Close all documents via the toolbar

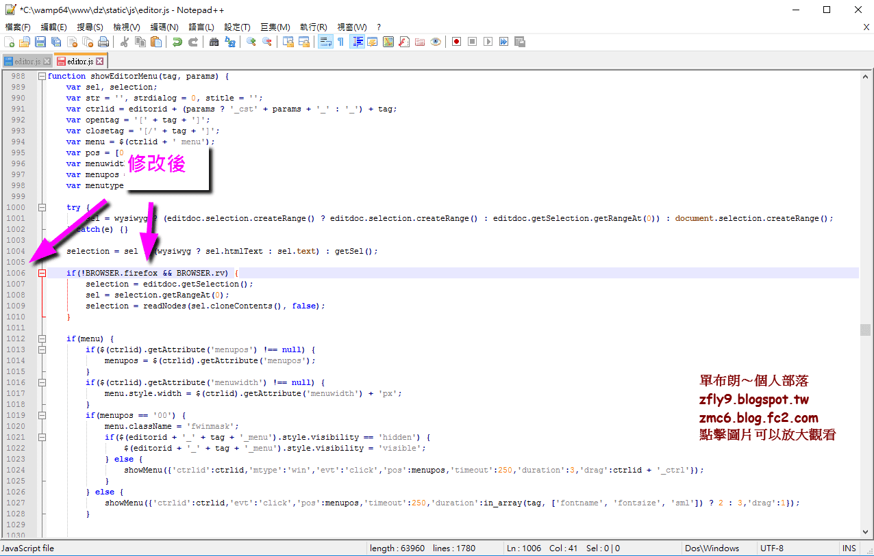pyautogui.click(x=88, y=42)
